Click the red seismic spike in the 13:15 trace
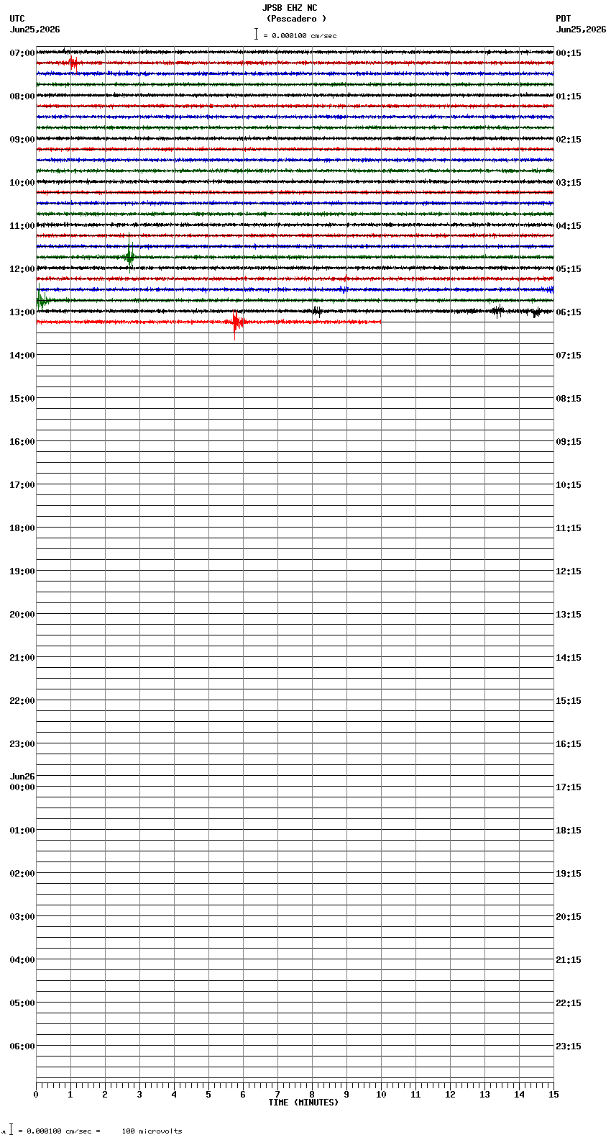 pos(236,322)
